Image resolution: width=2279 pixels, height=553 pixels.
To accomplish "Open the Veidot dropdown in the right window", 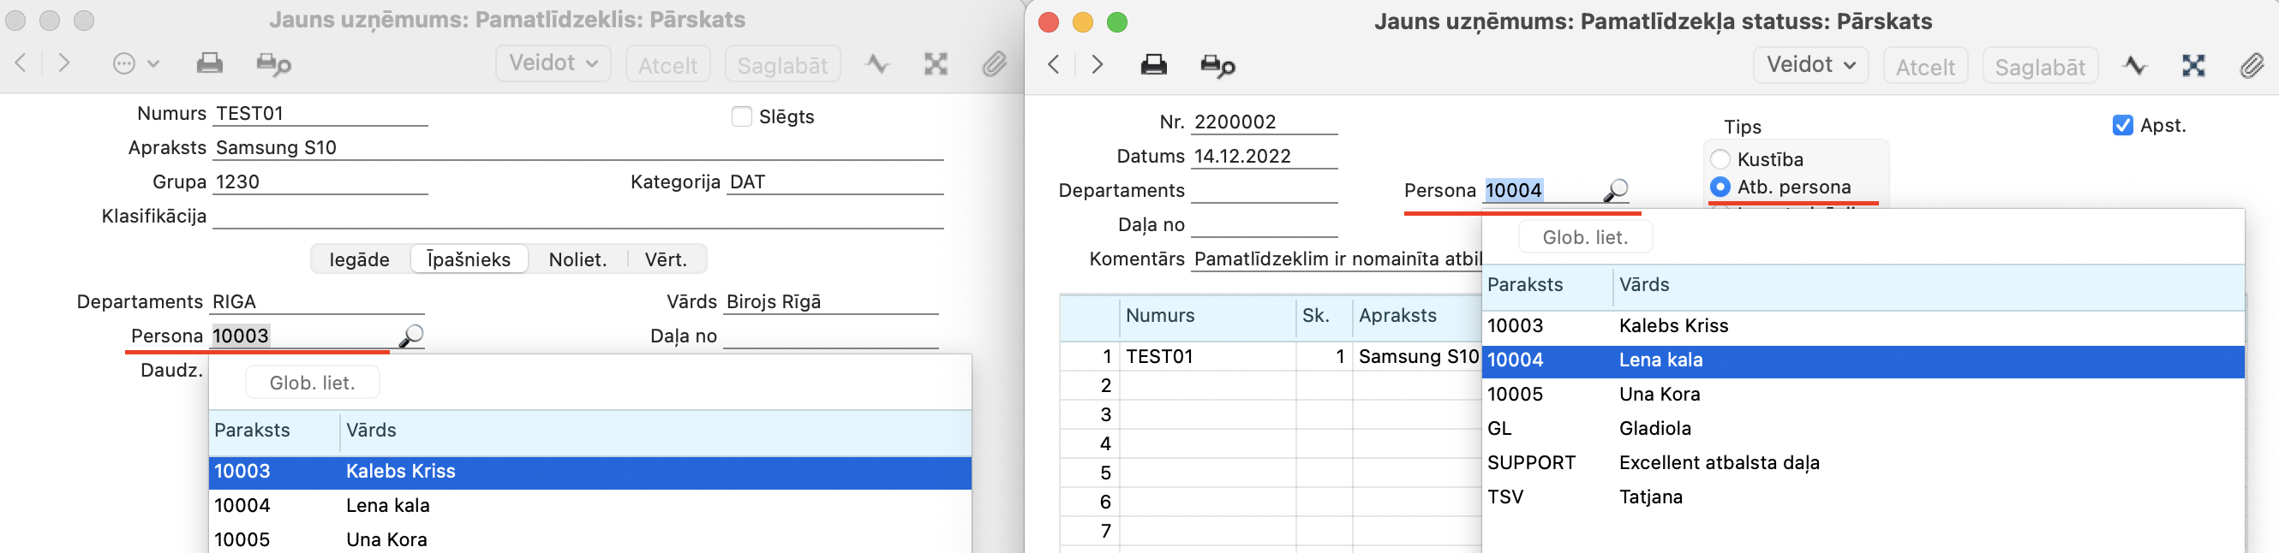I will [x=1810, y=65].
